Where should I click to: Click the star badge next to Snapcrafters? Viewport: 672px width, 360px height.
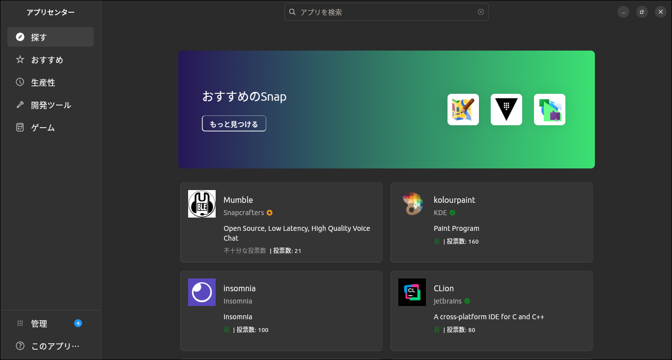click(270, 213)
